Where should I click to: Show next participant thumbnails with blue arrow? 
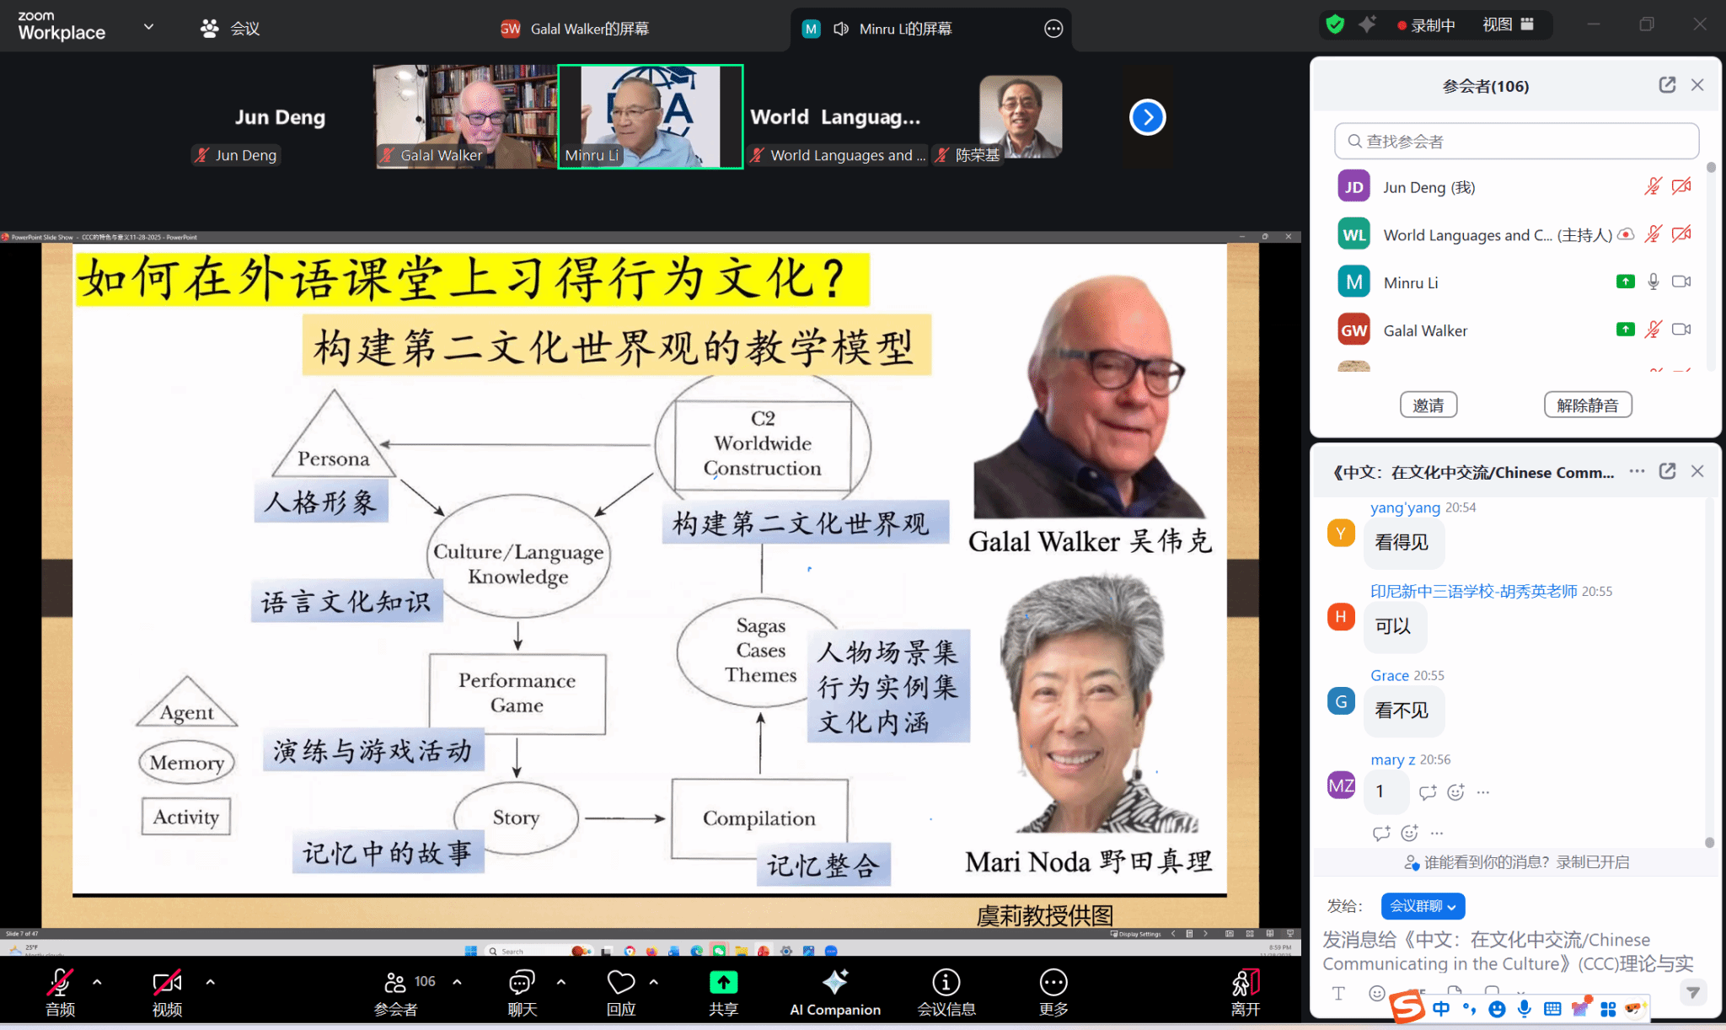pos(1147,117)
